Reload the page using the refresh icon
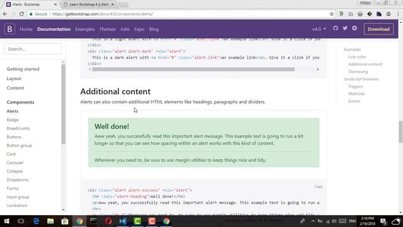This screenshot has height=227, width=403. (21, 14)
